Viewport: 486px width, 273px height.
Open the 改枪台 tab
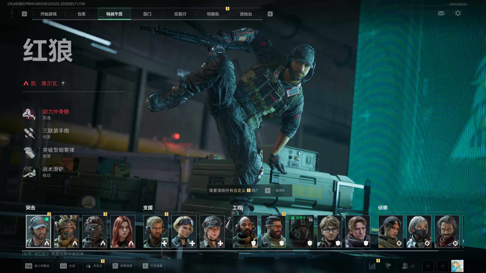coord(246,14)
